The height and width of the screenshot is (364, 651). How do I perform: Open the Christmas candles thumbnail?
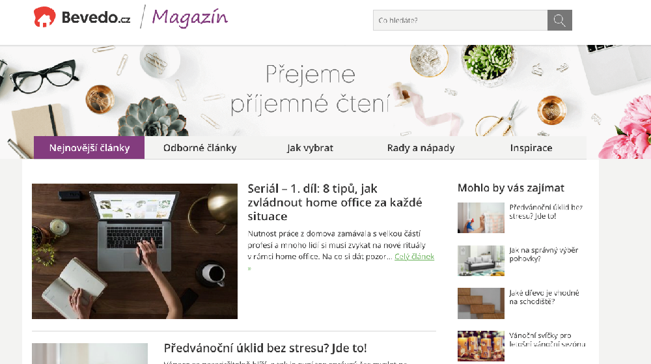[x=481, y=346]
